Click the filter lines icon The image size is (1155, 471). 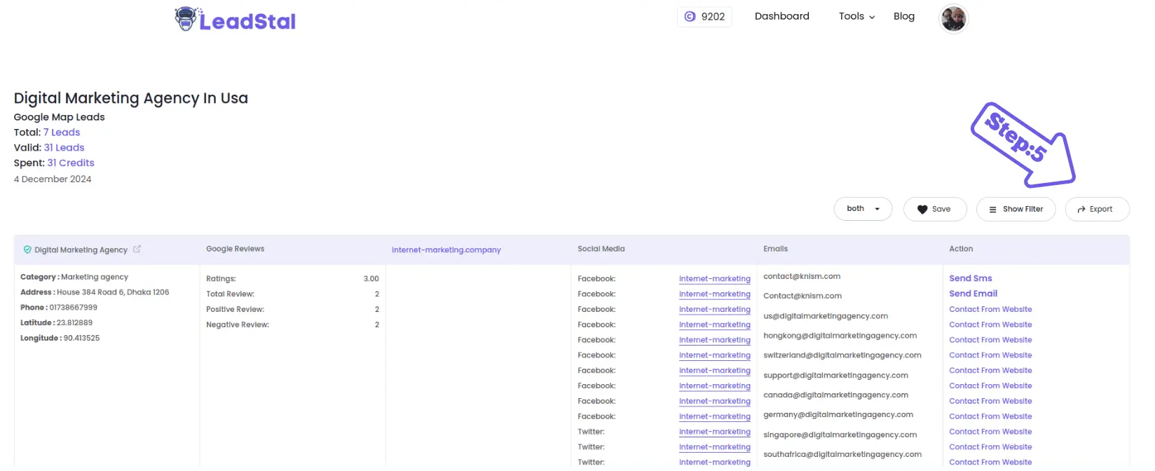(x=992, y=210)
